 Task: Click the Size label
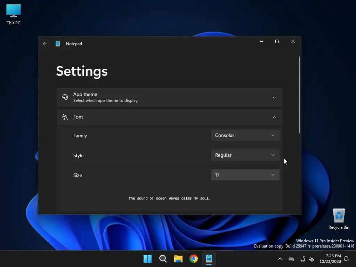click(x=78, y=175)
